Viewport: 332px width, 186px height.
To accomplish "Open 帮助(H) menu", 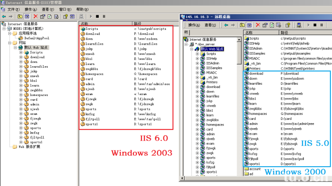I will coord(82,9).
